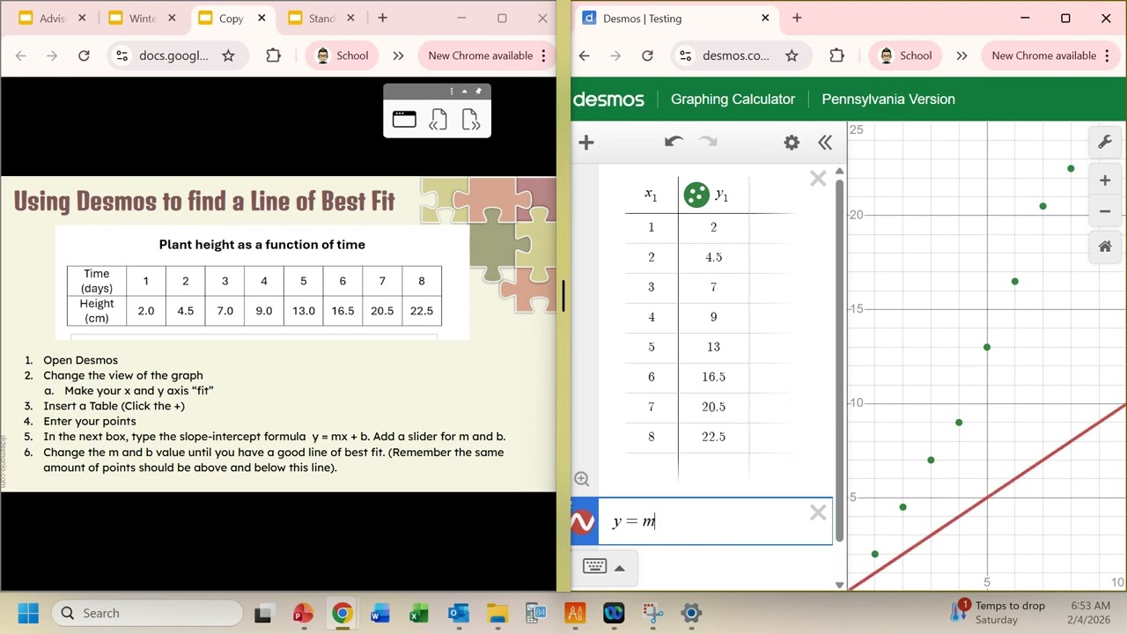Open School profile in Desmos window
Viewport: 1127px width, 634px height.
click(x=904, y=55)
